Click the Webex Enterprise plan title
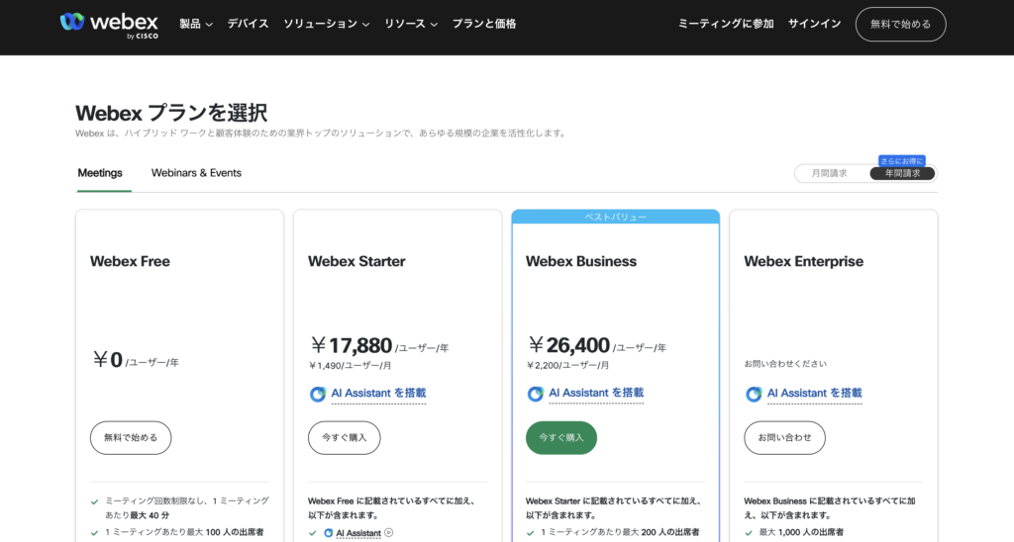The height and width of the screenshot is (542, 1014). pos(803,262)
